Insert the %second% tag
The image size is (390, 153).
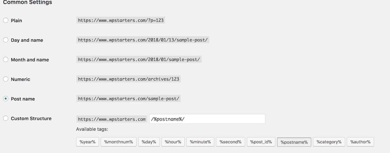[230, 142]
